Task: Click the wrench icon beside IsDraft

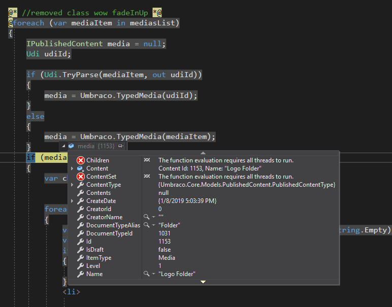Action: click(80, 250)
